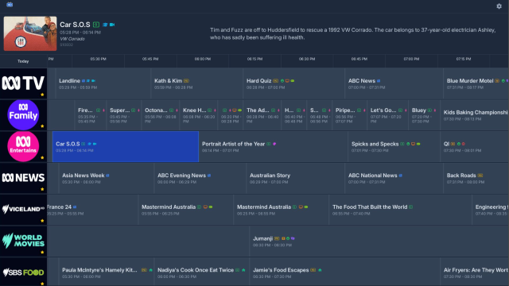Open Knee H... program on ABC Family
Screen dimensions: 509x286
[198, 115]
